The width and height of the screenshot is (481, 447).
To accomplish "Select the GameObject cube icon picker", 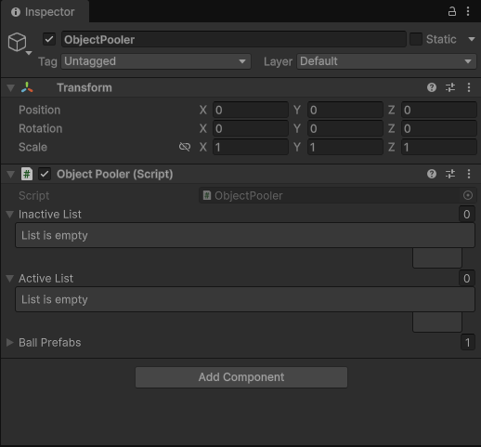I will click(18, 42).
